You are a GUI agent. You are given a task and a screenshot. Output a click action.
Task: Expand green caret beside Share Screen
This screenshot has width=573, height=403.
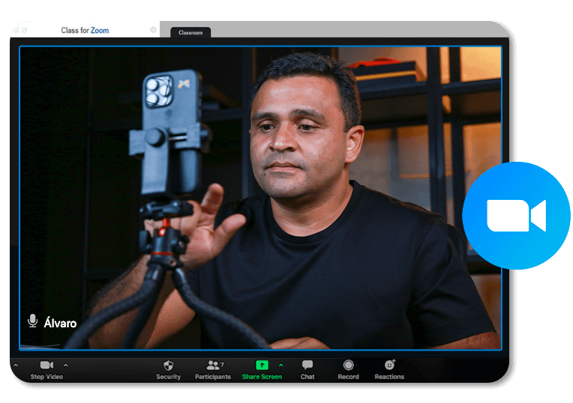[281, 365]
